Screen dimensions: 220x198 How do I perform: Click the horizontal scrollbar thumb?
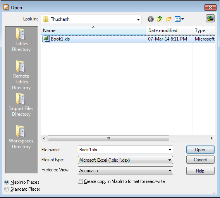[108, 138]
